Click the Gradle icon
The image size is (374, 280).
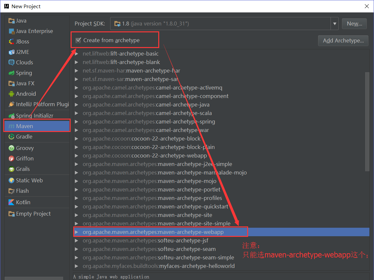11,137
